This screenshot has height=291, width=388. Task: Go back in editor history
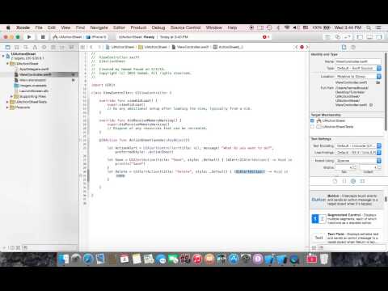coord(91,47)
